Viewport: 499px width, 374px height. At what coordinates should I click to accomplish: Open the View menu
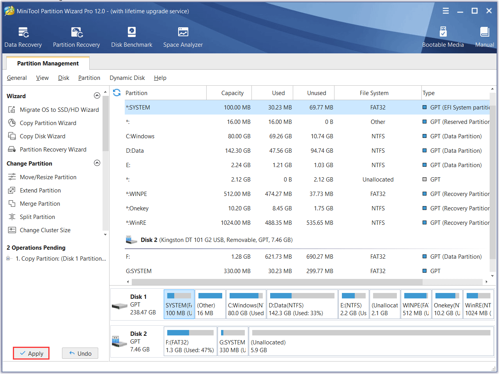[x=42, y=78]
